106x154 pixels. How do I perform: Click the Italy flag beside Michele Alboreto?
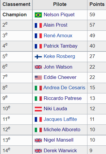coord(38,130)
